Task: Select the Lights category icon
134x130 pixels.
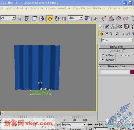Action: 112,34
